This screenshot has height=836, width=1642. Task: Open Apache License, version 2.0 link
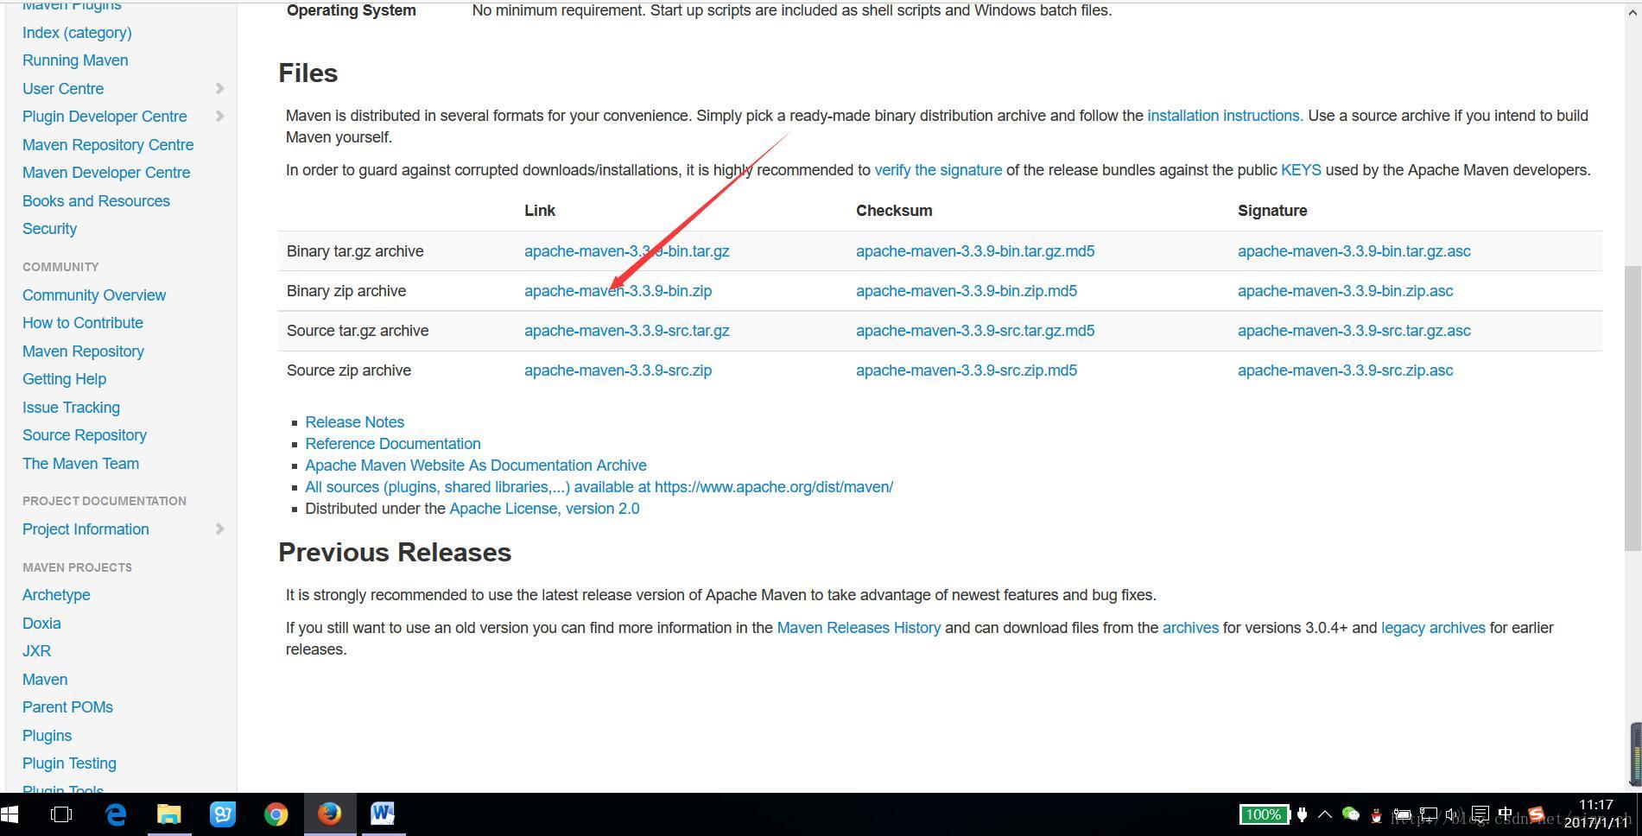(544, 509)
